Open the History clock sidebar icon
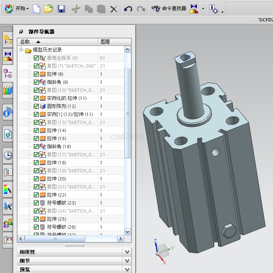The height and width of the screenshot is (273, 273). pyautogui.click(x=7, y=155)
